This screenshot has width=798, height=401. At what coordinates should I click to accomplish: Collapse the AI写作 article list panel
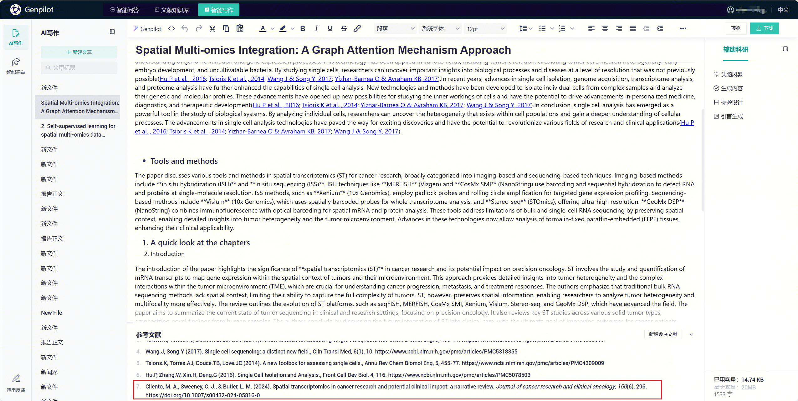pyautogui.click(x=112, y=32)
